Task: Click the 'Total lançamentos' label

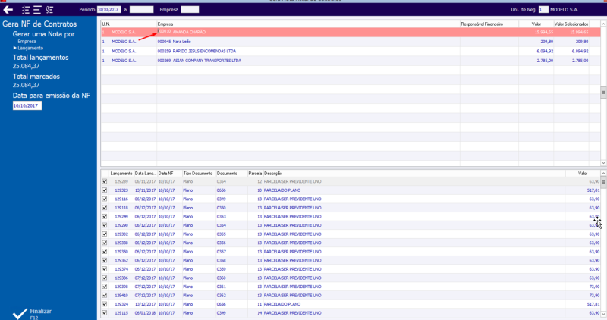Action: pos(40,58)
